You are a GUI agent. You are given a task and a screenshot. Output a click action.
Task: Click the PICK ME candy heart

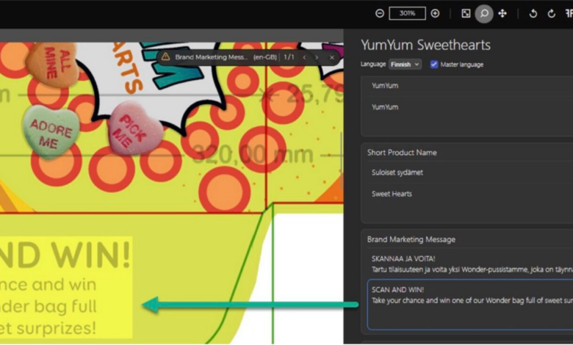coord(134,128)
